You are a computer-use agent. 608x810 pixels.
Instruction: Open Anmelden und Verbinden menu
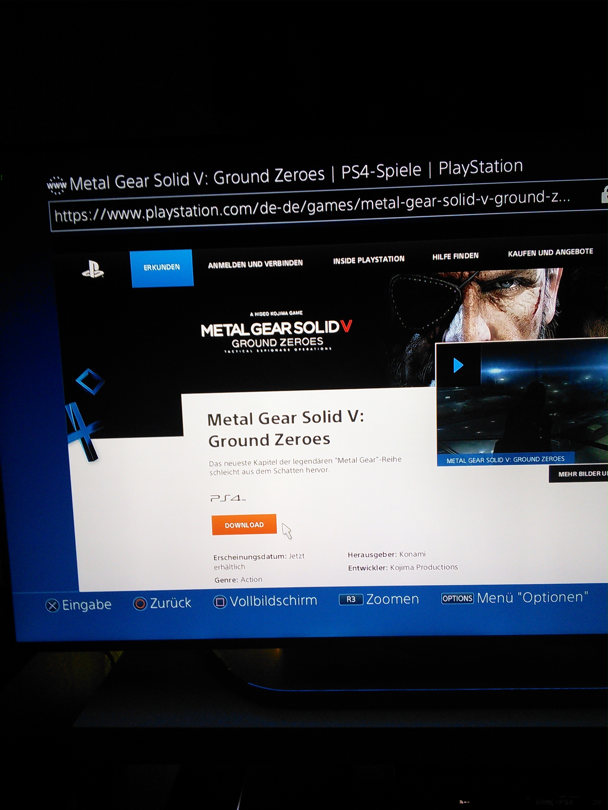[255, 264]
